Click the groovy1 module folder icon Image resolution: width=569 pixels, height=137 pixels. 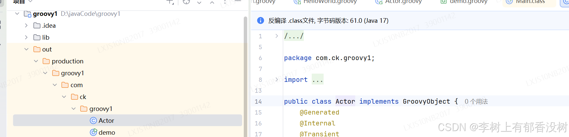point(27,14)
